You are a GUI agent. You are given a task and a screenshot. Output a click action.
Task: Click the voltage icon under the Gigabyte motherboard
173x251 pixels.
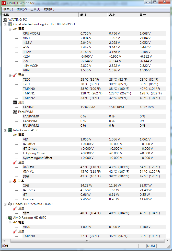pos(15,29)
